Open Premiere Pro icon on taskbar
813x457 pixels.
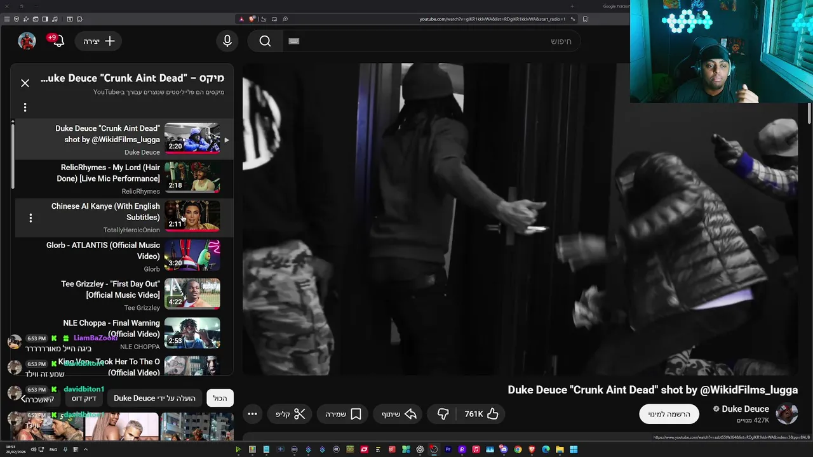[x=448, y=449]
